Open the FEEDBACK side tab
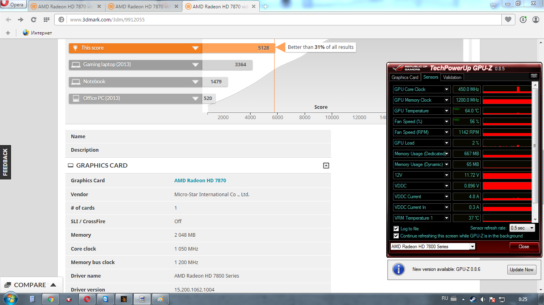 click(6, 162)
